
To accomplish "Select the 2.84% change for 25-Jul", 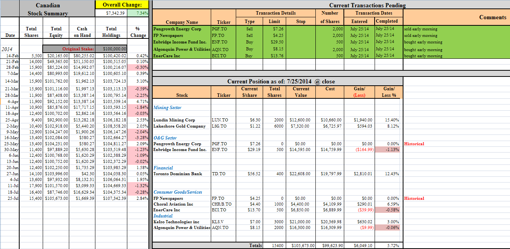I will (142, 198).
